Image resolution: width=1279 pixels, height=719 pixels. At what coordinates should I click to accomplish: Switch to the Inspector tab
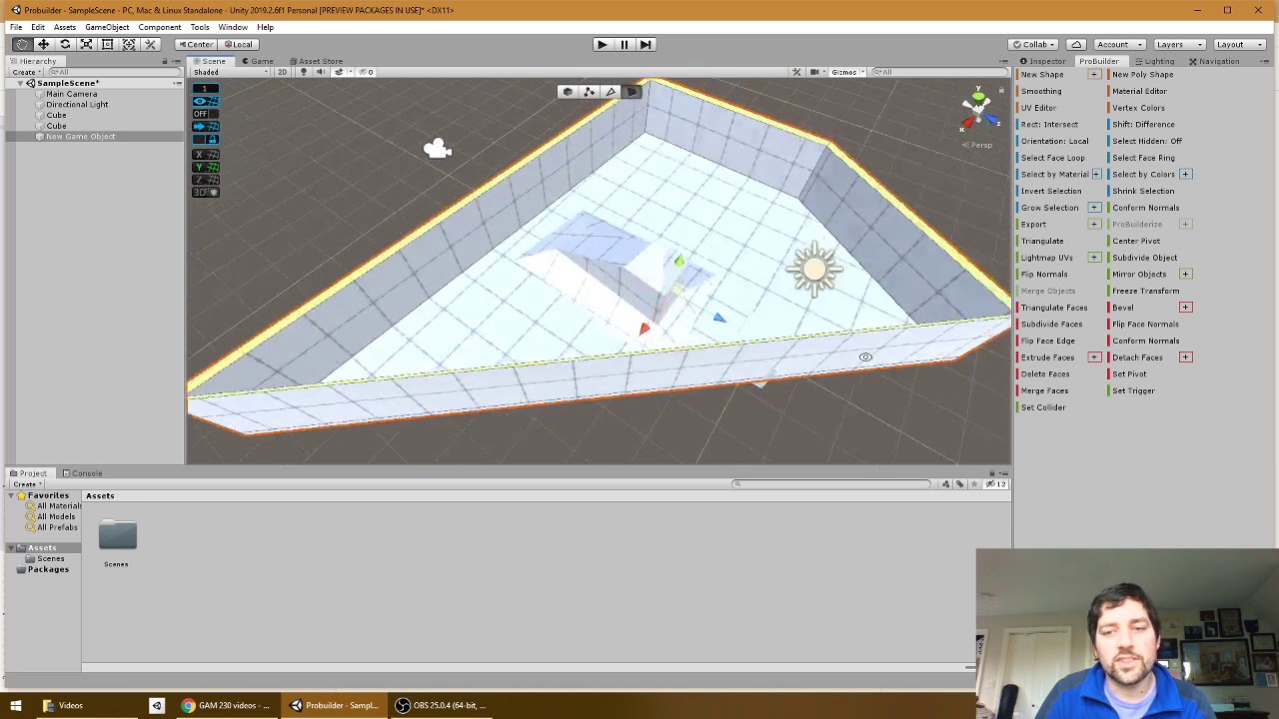pyautogui.click(x=1042, y=61)
